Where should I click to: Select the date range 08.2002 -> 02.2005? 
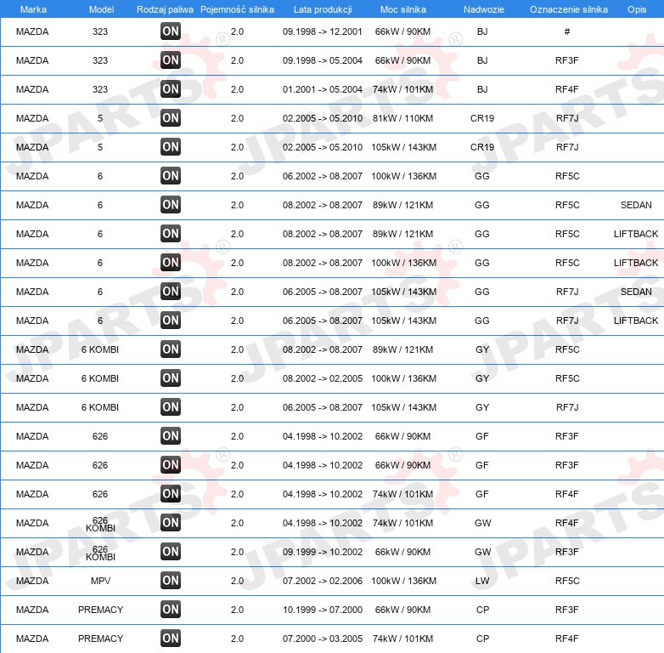coord(323,378)
